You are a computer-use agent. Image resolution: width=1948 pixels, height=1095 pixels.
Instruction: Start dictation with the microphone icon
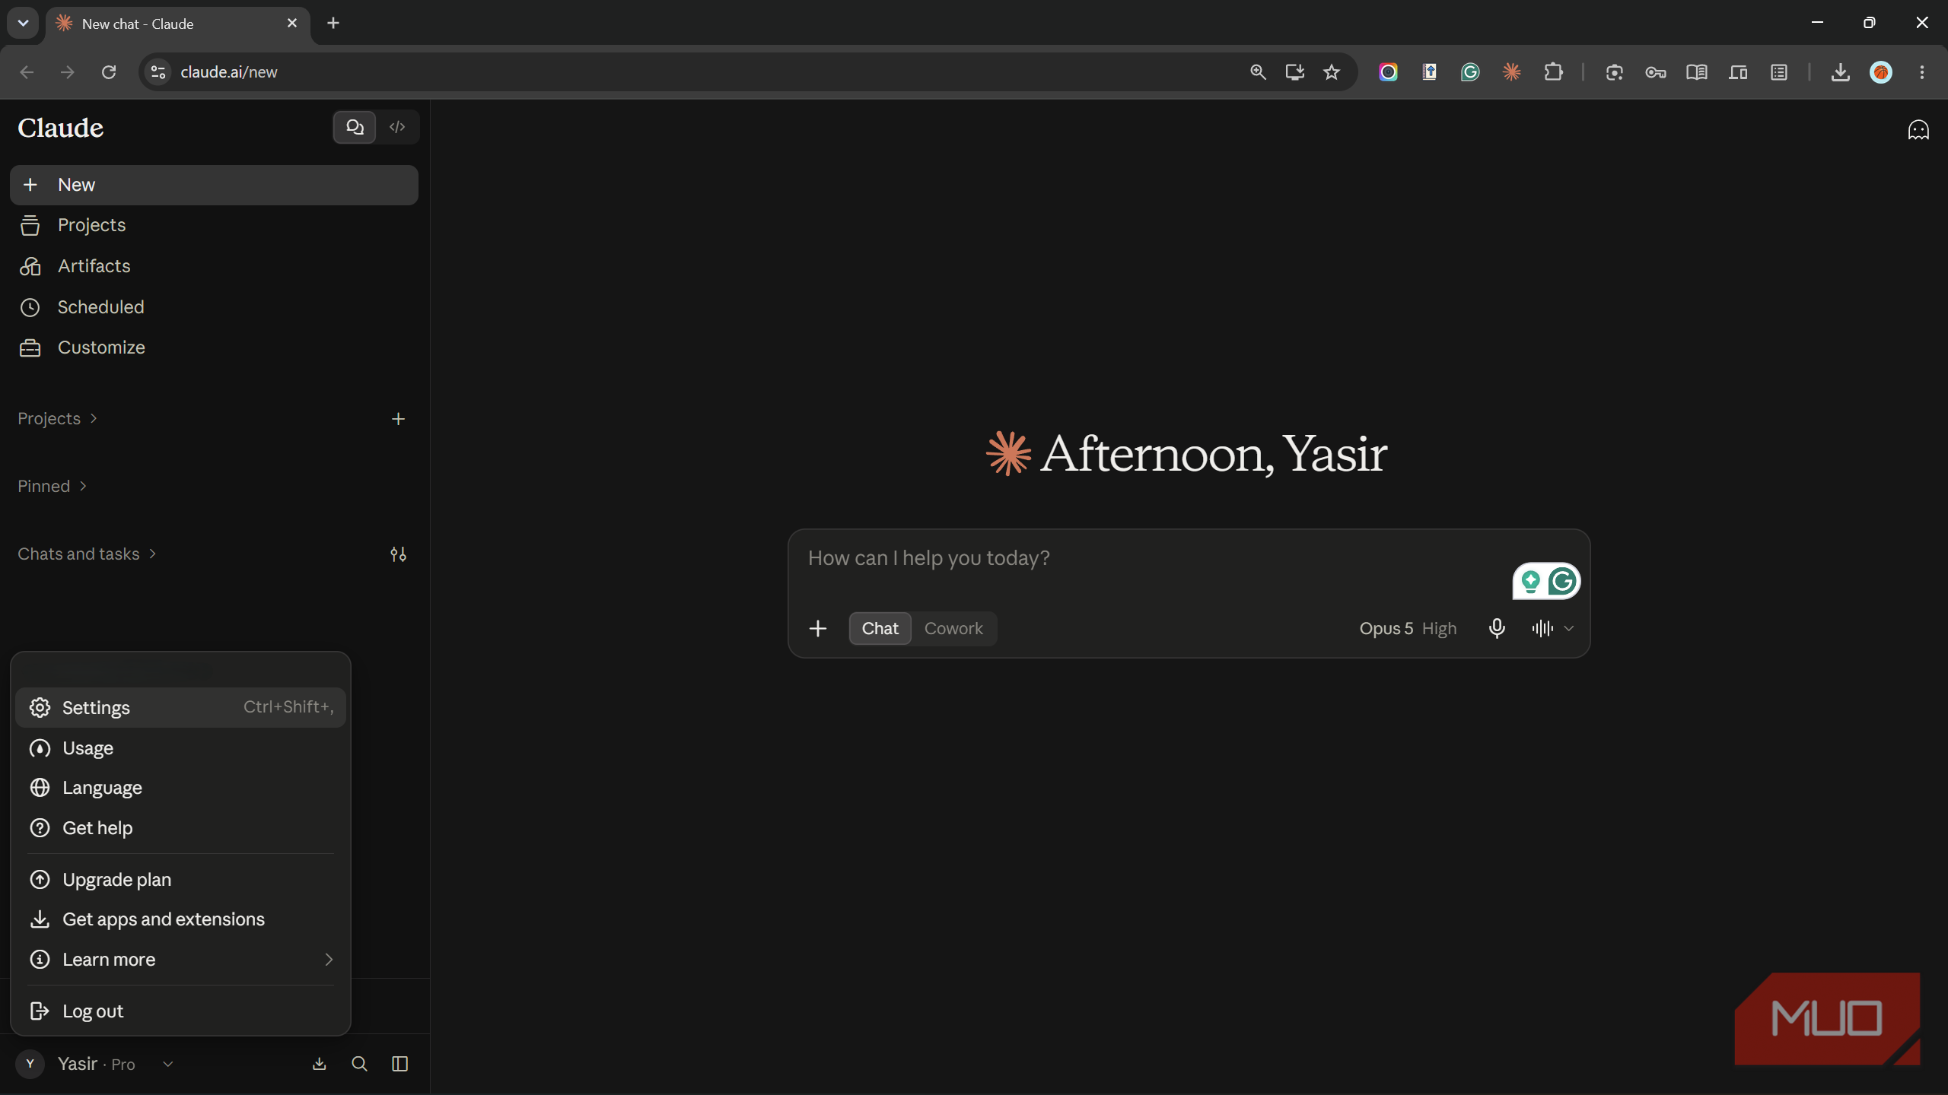[x=1497, y=629]
